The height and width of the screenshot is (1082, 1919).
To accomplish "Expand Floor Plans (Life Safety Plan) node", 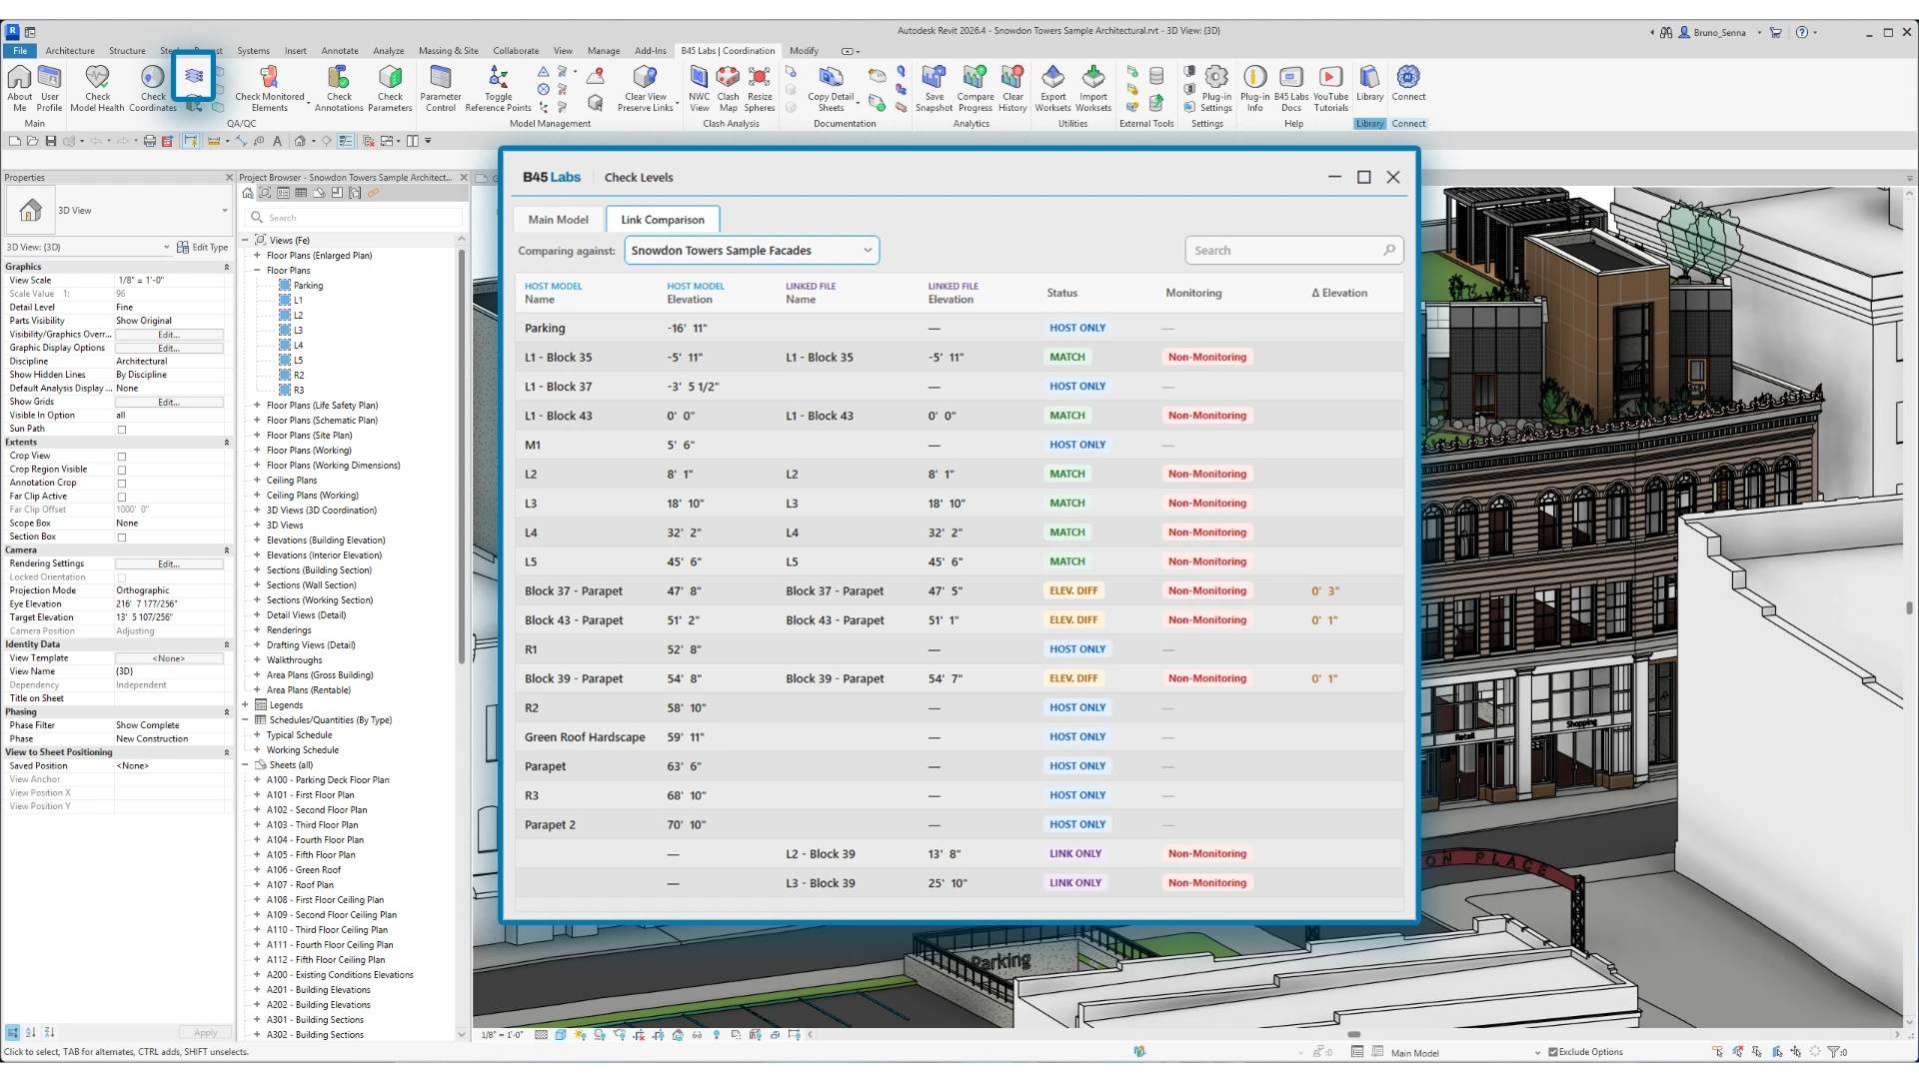I will 257,406.
